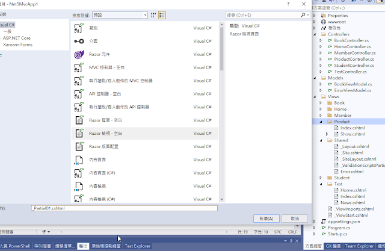
Task: Close the output panel
Action: [297, 241]
